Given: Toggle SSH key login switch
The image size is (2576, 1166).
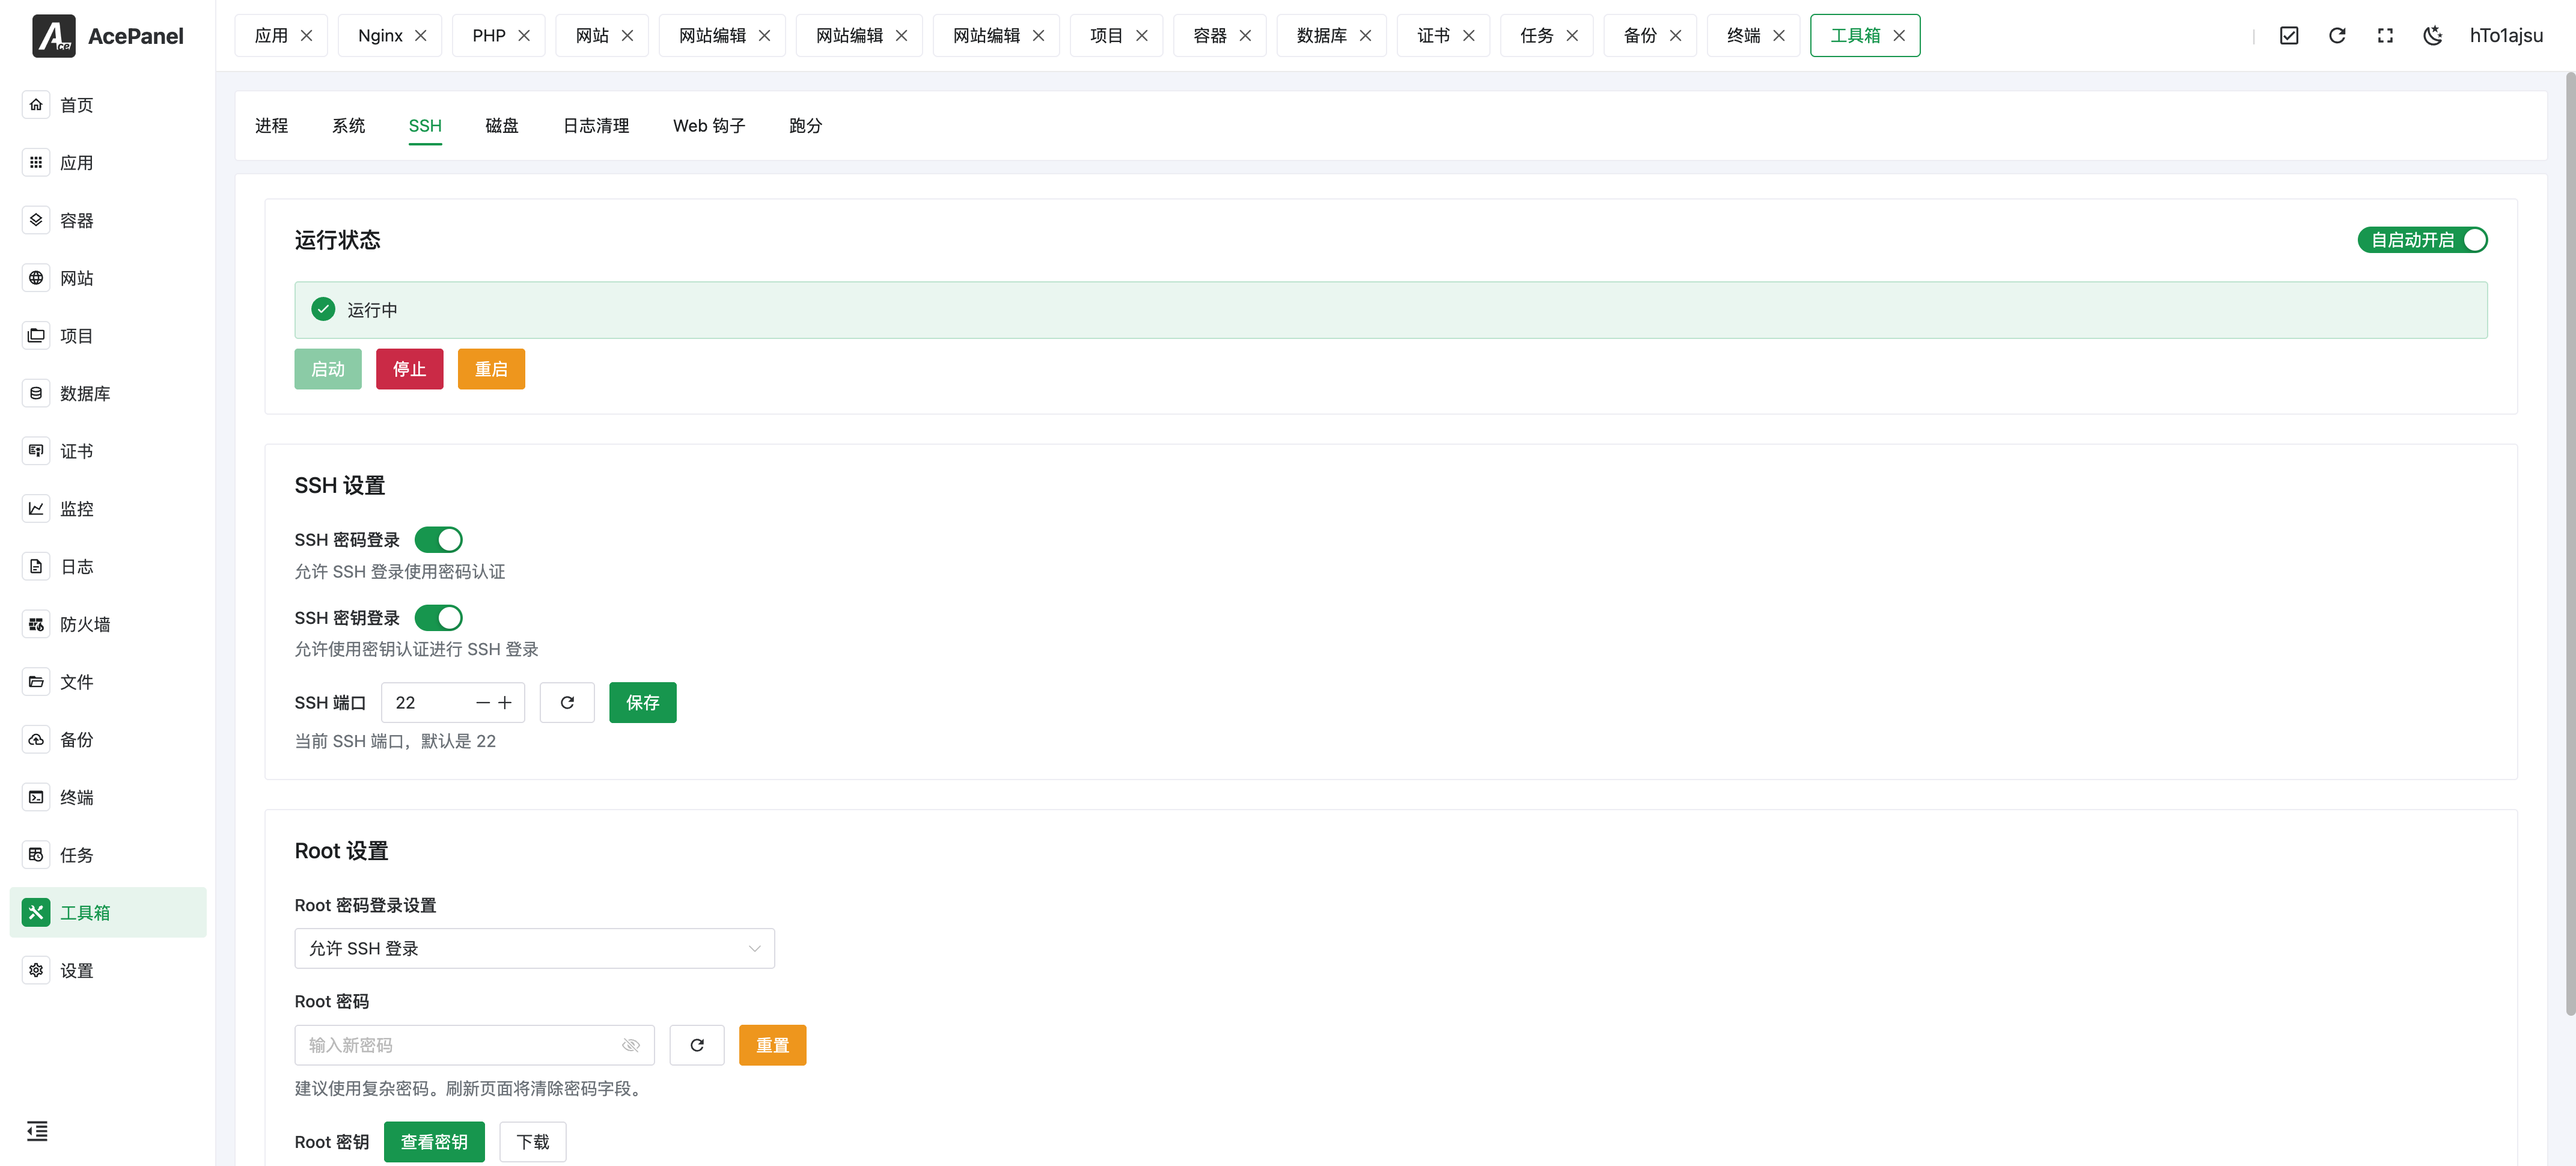Looking at the screenshot, I should [438, 617].
